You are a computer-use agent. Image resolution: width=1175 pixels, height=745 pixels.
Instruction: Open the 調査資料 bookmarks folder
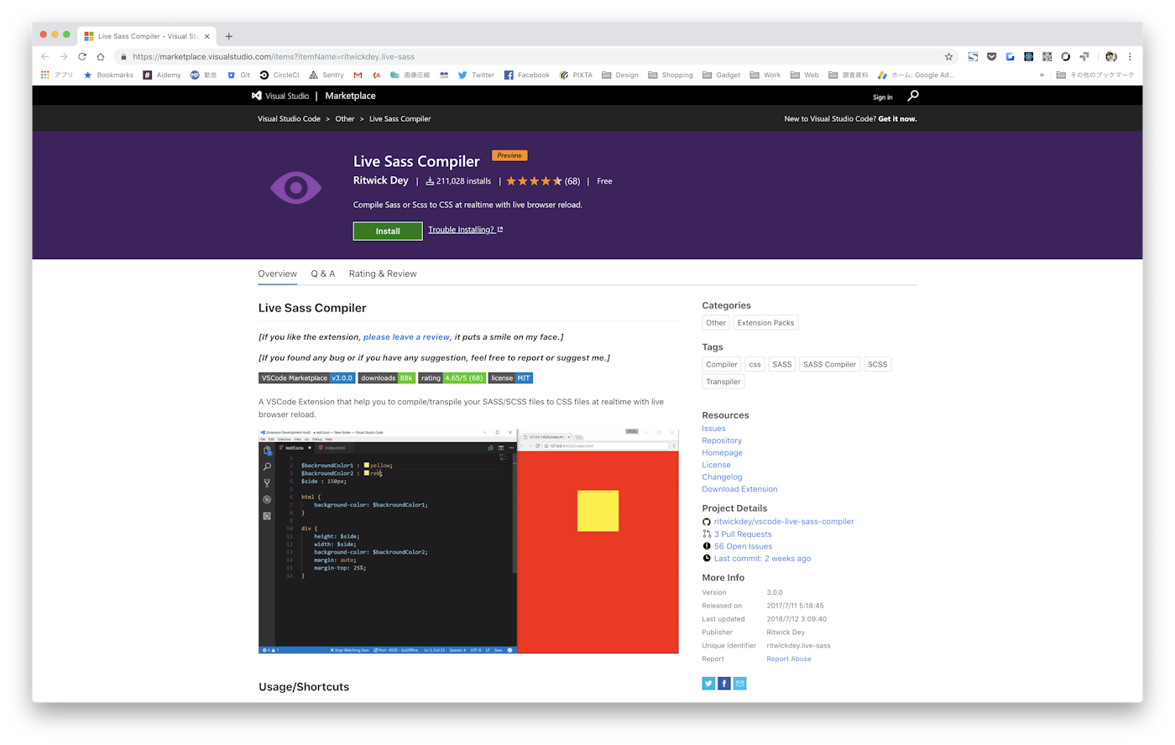pyautogui.click(x=849, y=75)
